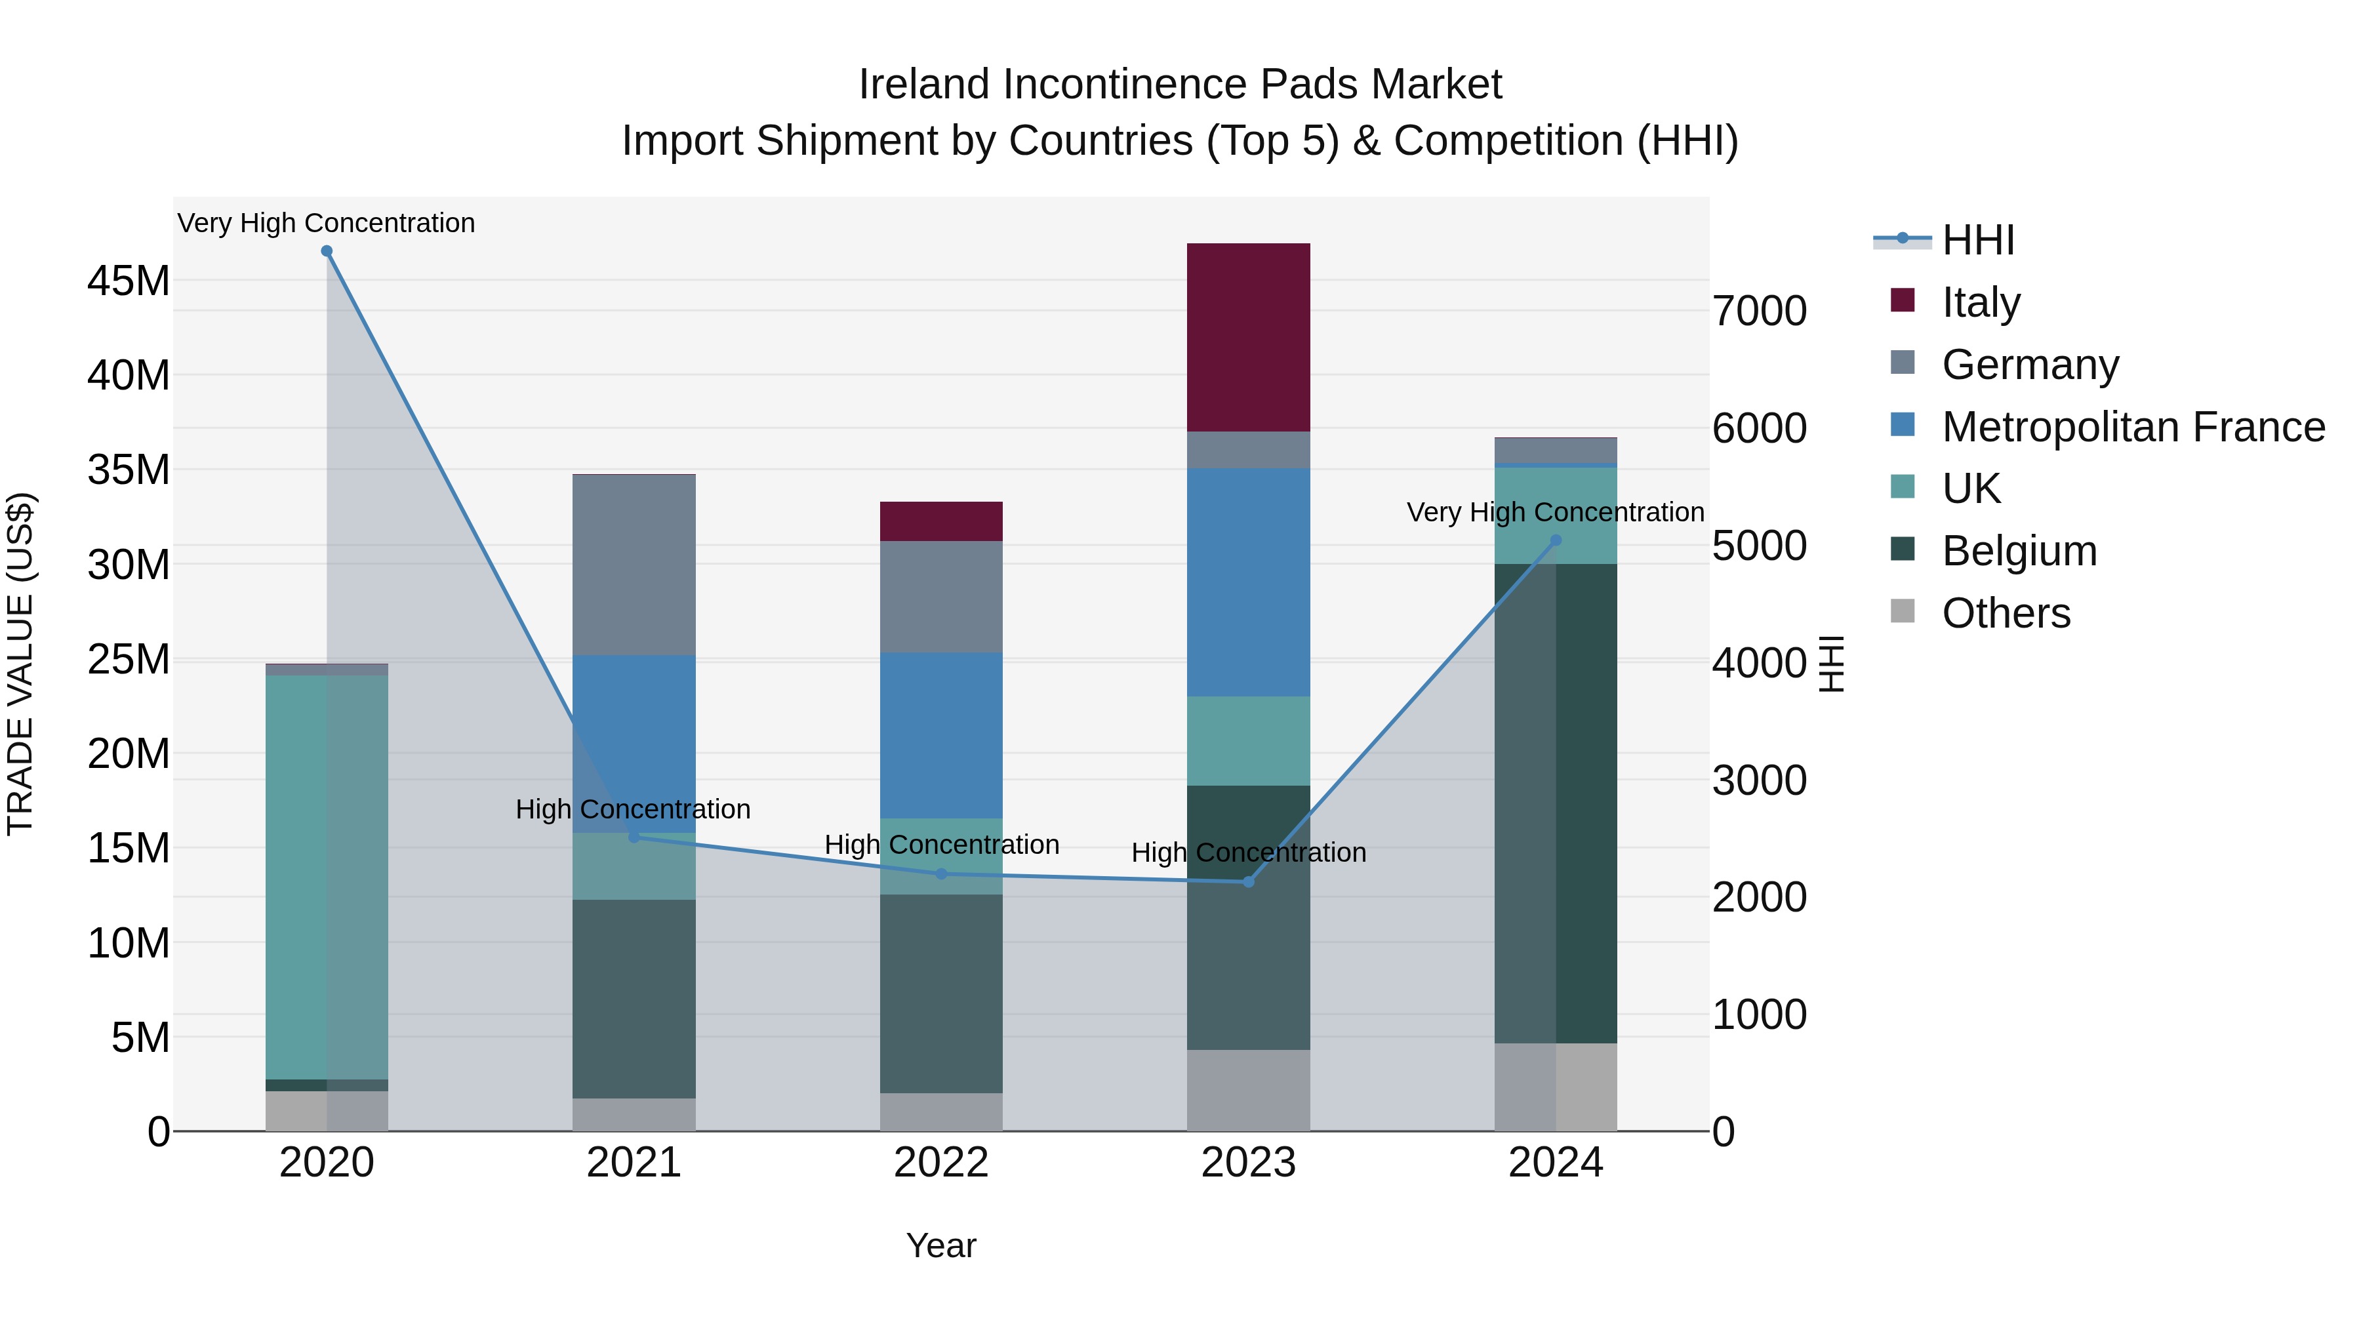
Task: Click the 'High Concentration' label for 2021
Action: (634, 809)
